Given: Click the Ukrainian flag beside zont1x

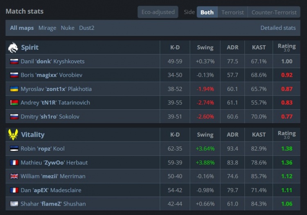Looking at the screenshot, I should (14, 89).
